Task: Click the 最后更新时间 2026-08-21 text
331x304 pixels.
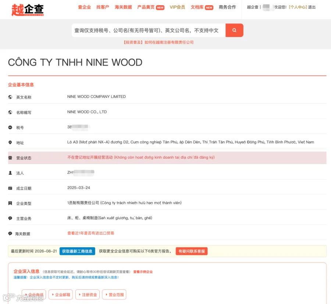Action: [34, 251]
